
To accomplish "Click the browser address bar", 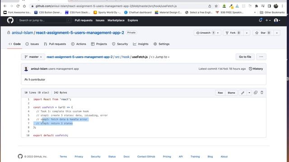I will (x=118, y=6).
